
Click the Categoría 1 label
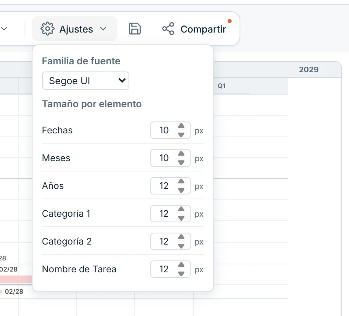click(x=66, y=214)
